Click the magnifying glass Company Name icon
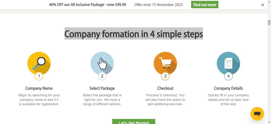This screenshot has height=124, width=271. coord(39,63)
